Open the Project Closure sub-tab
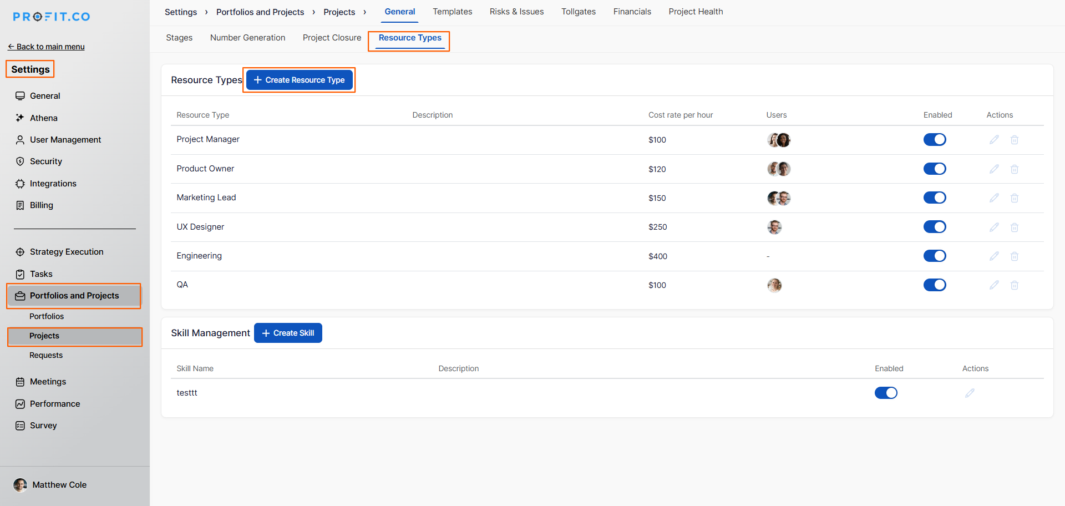The height and width of the screenshot is (506, 1065). tap(332, 38)
